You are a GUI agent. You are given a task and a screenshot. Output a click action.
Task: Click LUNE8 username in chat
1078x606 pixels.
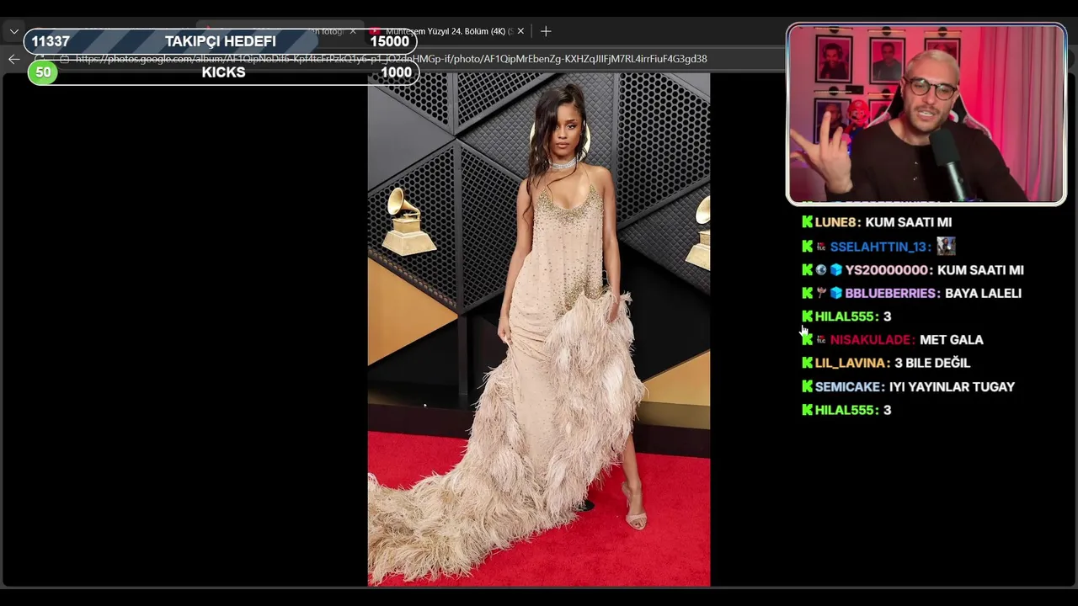[x=836, y=222]
